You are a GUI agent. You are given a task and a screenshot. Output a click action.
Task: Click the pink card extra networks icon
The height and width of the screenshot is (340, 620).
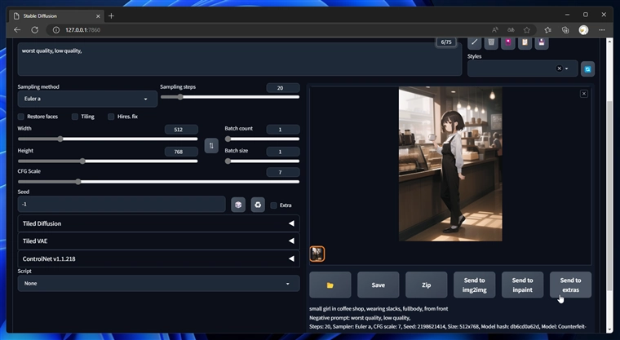click(508, 42)
